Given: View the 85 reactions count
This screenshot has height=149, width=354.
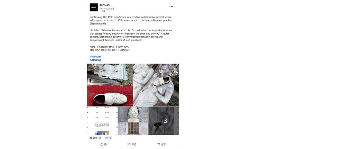Looking at the screenshot, I should [x=100, y=138].
